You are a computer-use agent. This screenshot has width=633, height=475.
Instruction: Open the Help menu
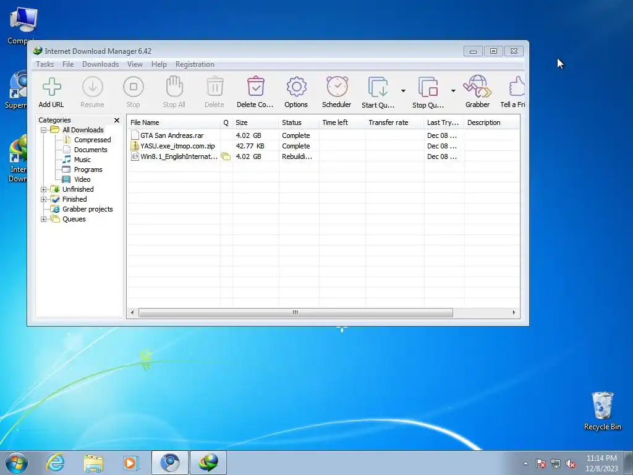coord(159,64)
